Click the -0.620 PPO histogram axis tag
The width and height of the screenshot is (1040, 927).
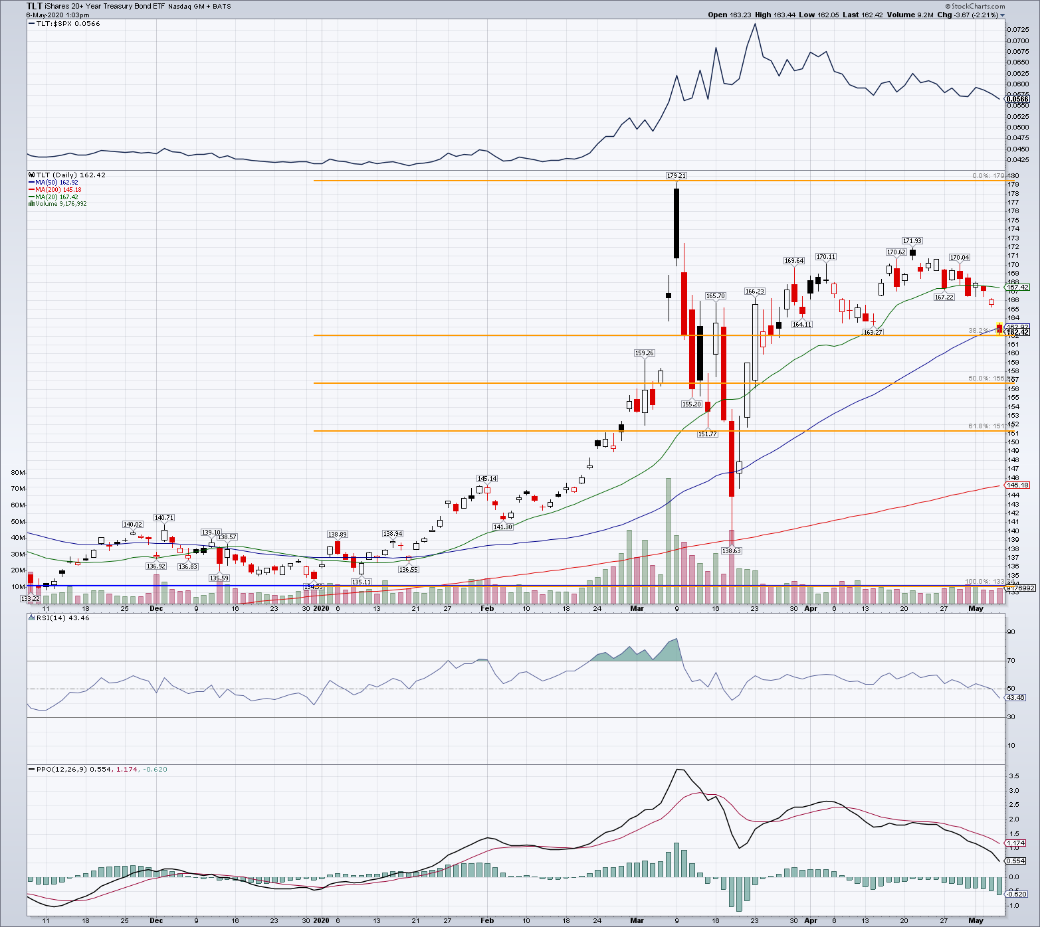(x=1016, y=894)
